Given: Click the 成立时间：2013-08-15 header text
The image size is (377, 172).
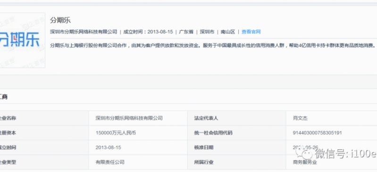Looking at the screenshot, I should tap(148, 32).
